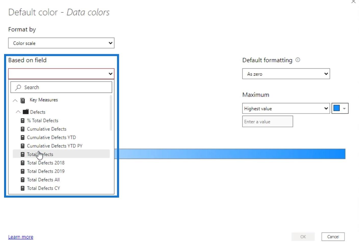Image resolution: width=359 pixels, height=248 pixels.
Task: Collapse the Defects folder chevron
Action: 18,112
